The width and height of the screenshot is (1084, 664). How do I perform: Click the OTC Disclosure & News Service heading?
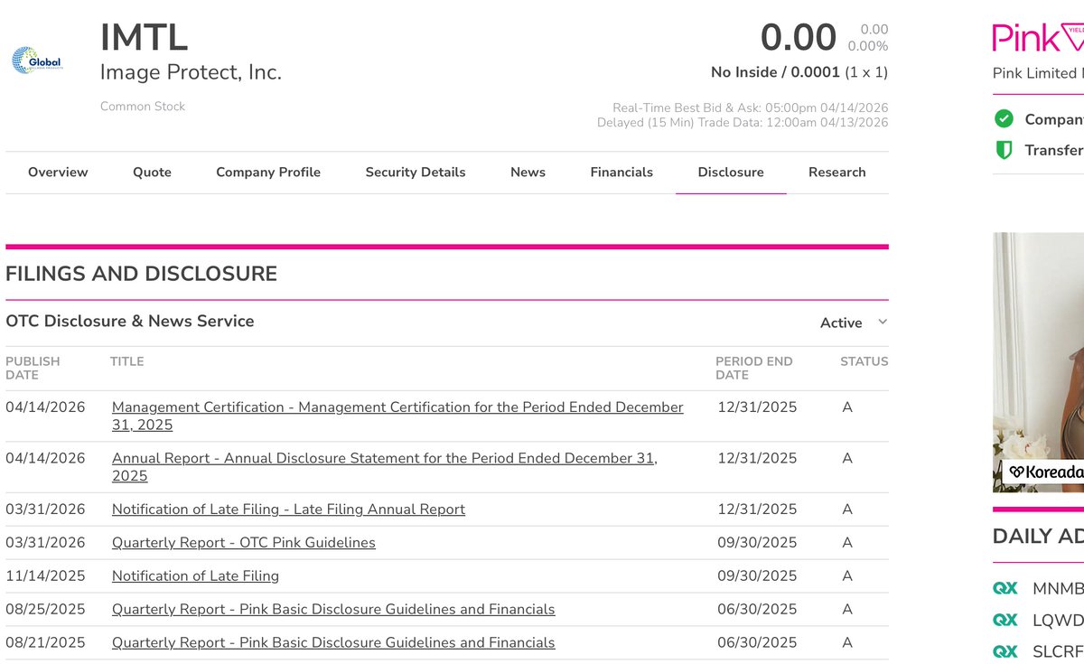click(x=130, y=322)
